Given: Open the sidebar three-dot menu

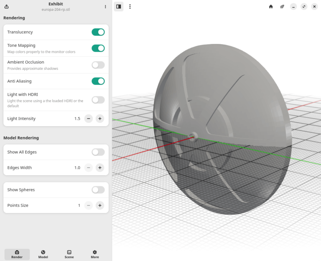Looking at the screenshot, I should [x=105, y=7].
